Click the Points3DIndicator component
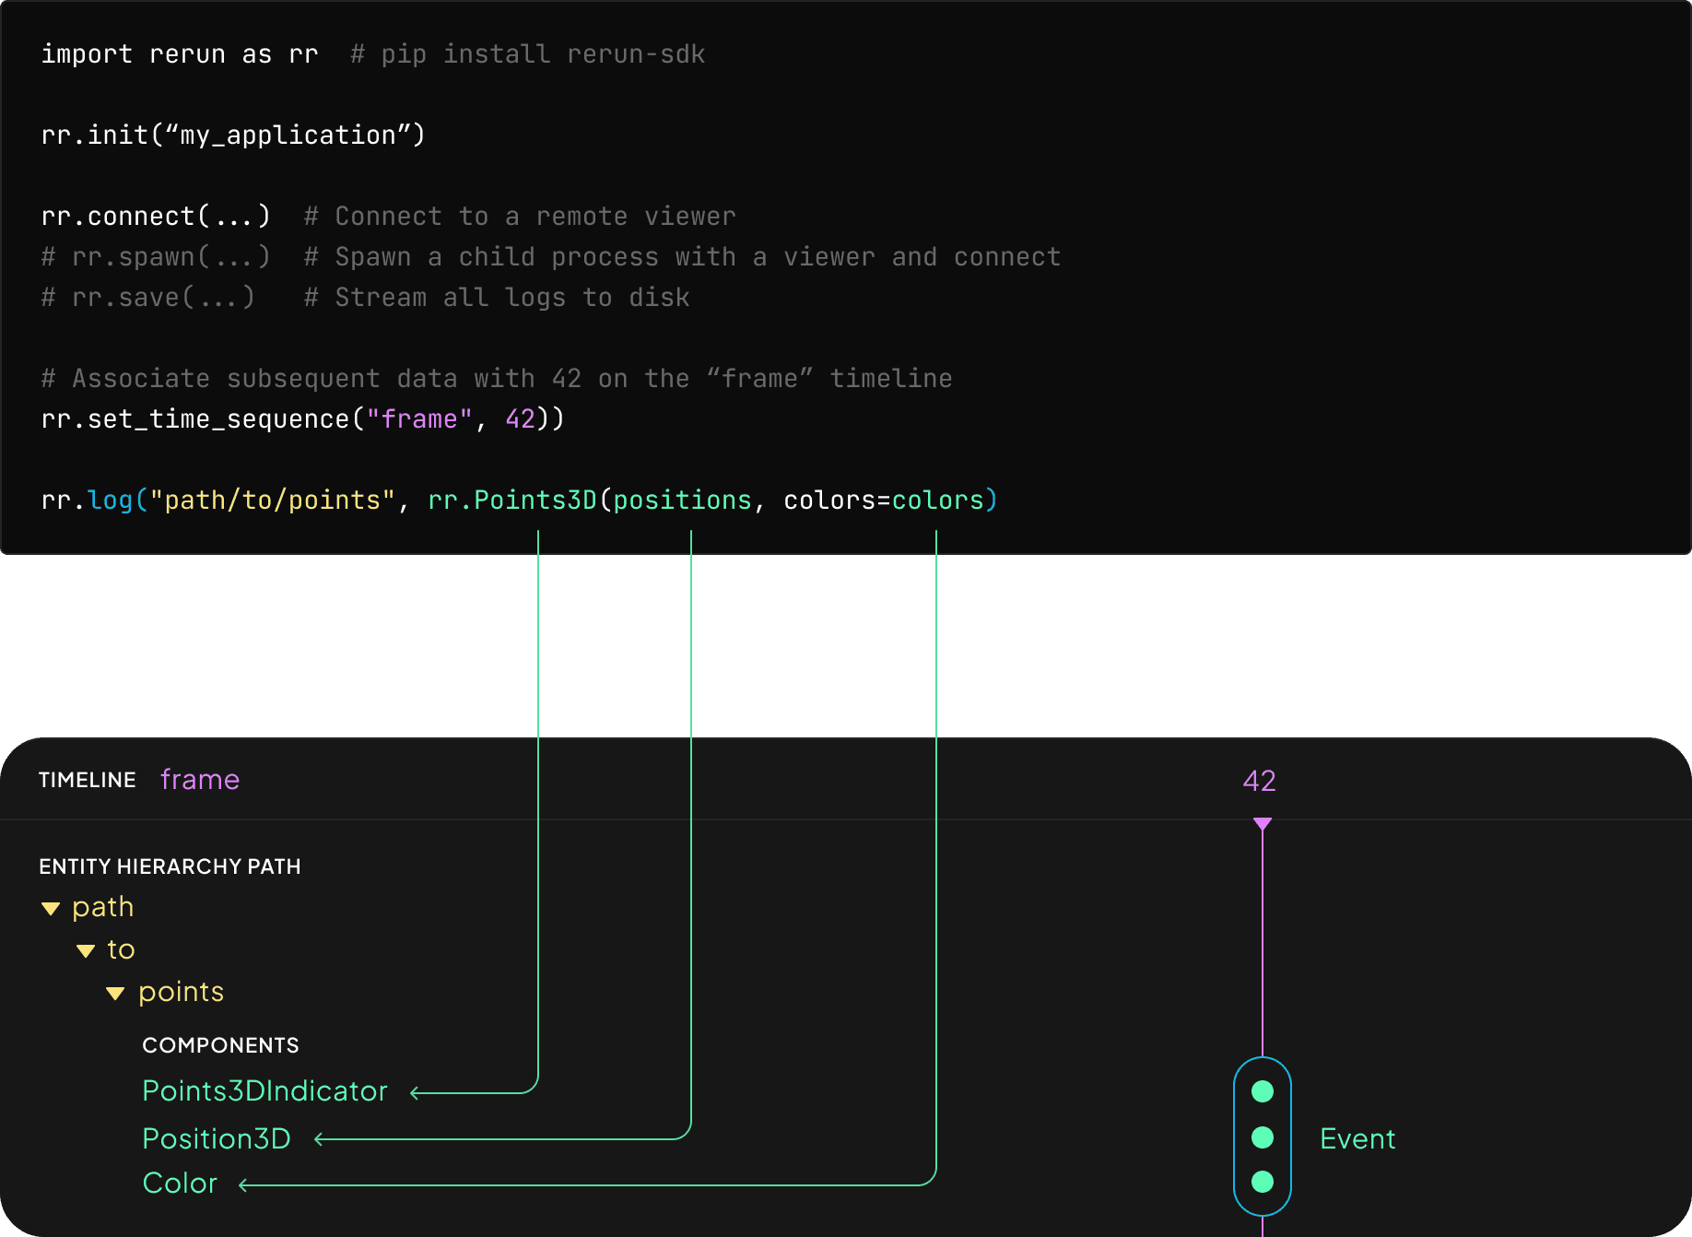 coord(265,1091)
